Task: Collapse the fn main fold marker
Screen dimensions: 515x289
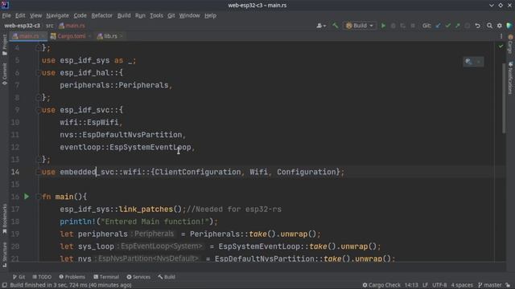Action: tap(38, 197)
